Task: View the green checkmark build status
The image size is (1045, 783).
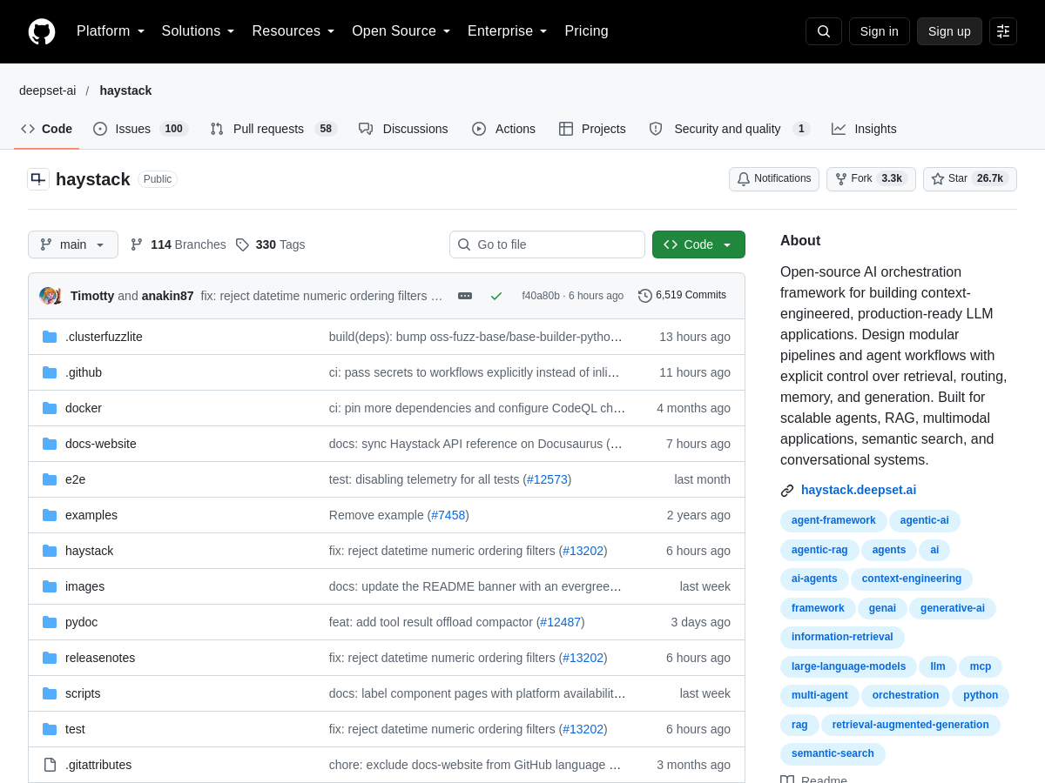Action: click(x=496, y=296)
